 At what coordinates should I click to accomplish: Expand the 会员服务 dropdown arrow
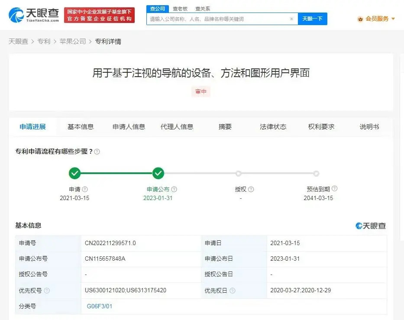[x=393, y=19]
